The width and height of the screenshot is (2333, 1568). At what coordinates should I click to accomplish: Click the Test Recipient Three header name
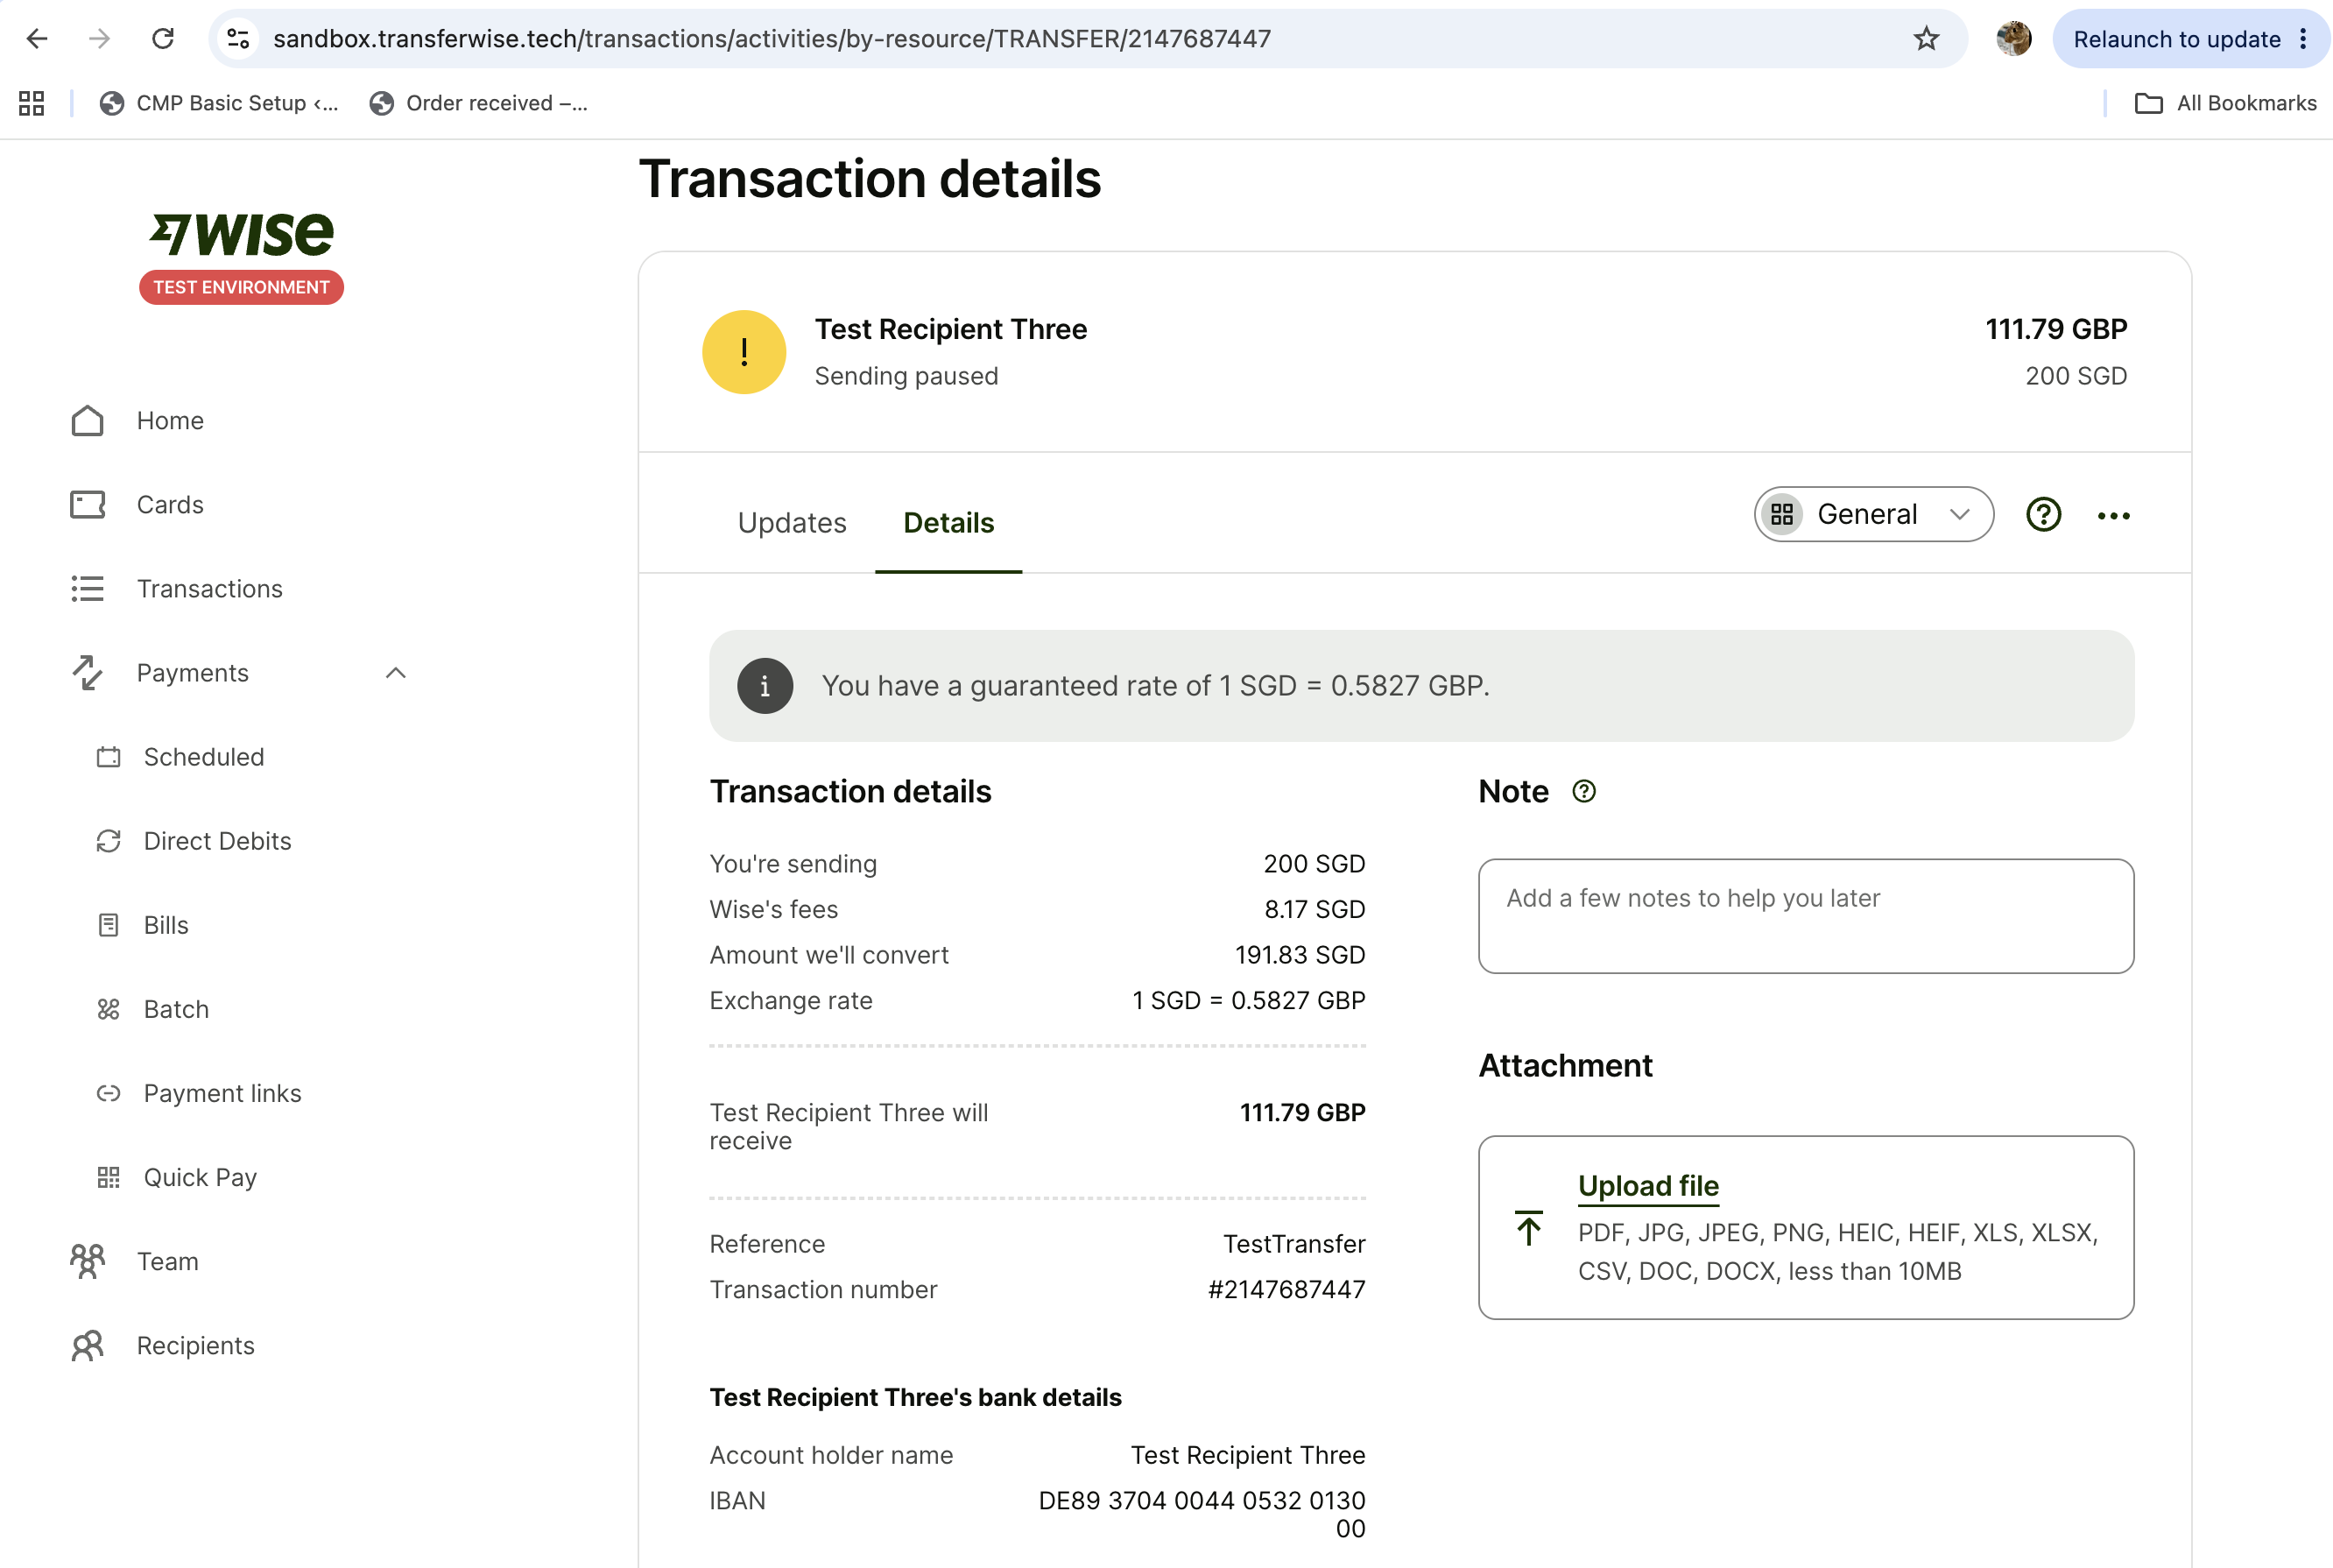(x=950, y=329)
